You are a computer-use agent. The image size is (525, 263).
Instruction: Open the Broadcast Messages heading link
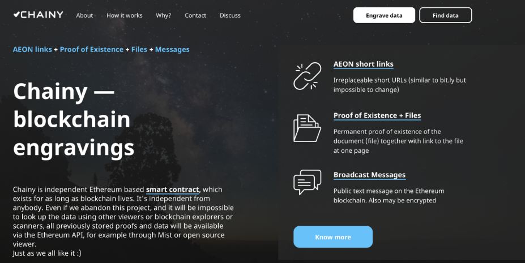(x=369, y=175)
